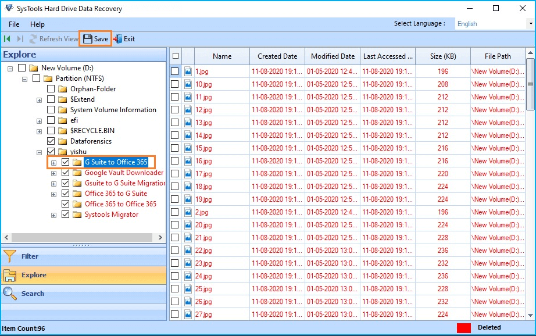Open the Help menu
Image resolution: width=536 pixels, height=336 pixels.
(37, 24)
